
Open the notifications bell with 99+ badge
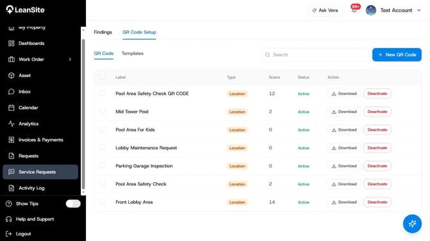[354, 10]
